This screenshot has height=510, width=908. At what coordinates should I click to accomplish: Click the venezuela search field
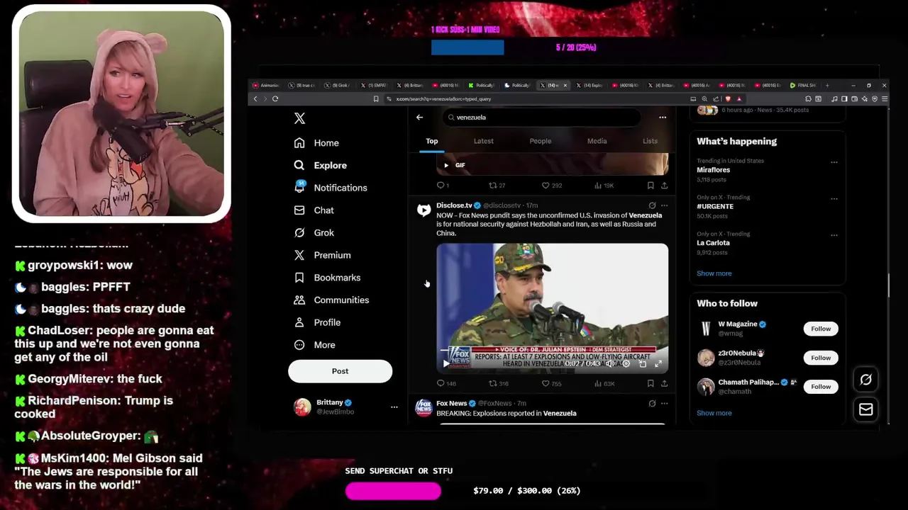[x=542, y=118]
